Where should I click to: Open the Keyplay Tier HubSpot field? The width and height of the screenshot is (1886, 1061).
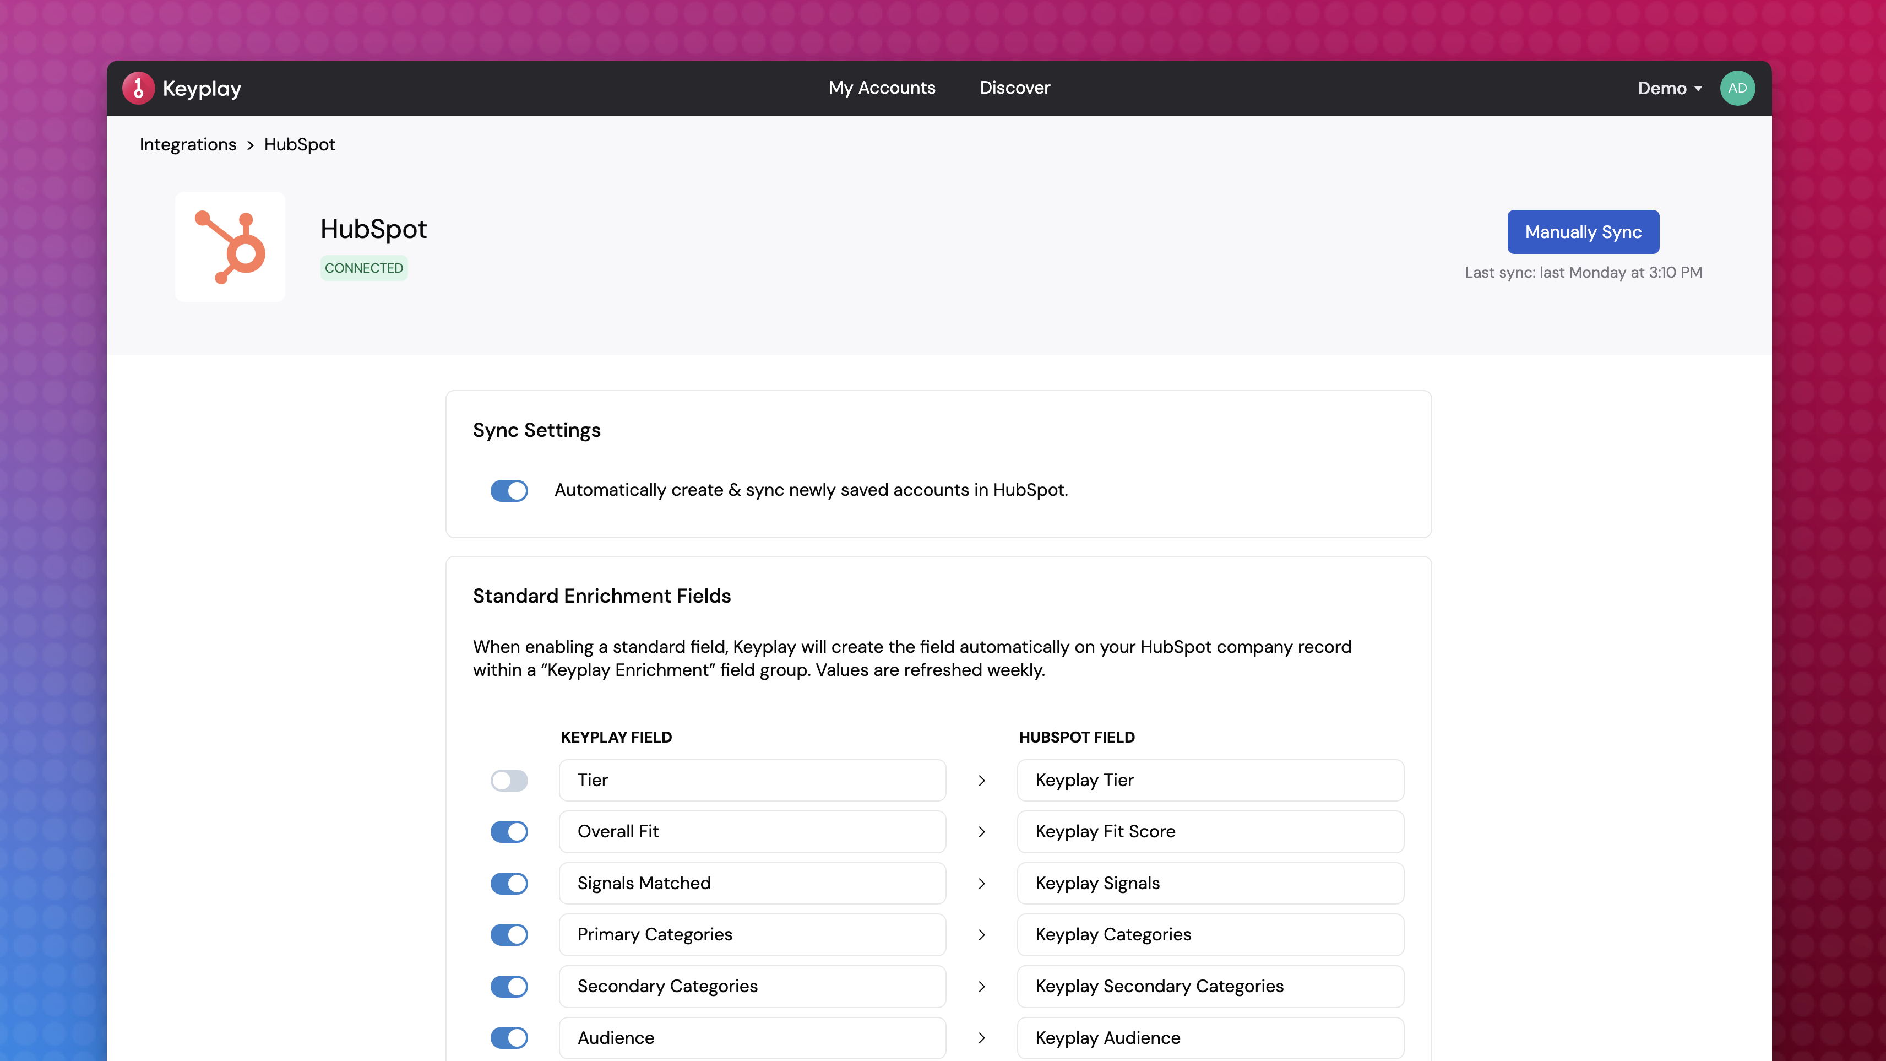(x=1209, y=781)
